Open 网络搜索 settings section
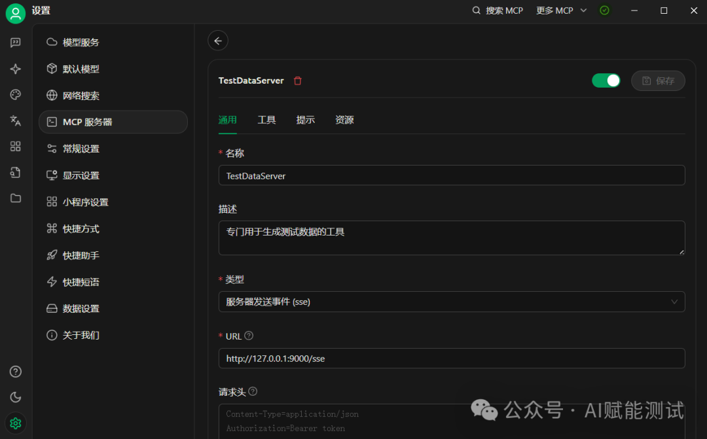Image resolution: width=707 pixels, height=439 pixels. (81, 96)
